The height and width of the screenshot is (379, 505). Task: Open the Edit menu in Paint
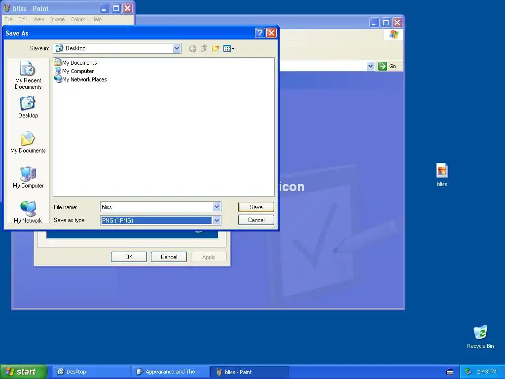click(23, 19)
